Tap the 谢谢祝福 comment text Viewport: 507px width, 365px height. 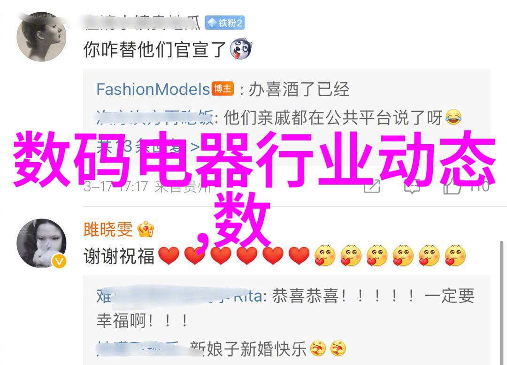tap(119, 256)
